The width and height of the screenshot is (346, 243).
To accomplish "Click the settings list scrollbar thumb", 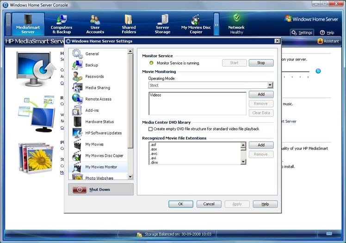I will 130,101.
